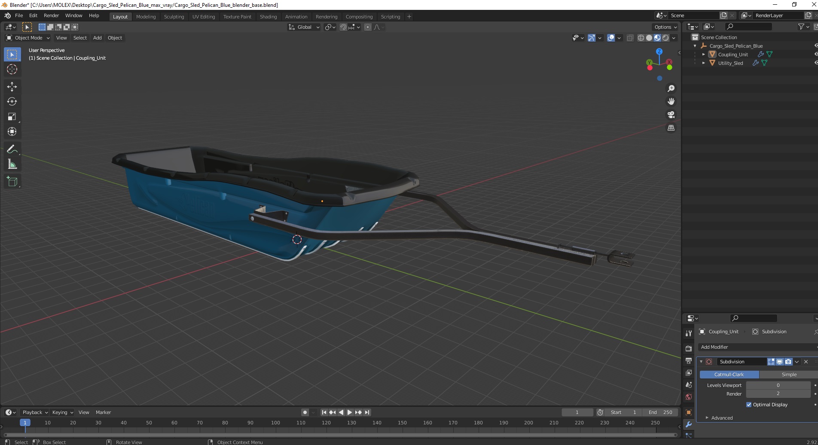Toggle Subdivision edit mode display
This screenshot has height=445, width=818.
[771, 362]
